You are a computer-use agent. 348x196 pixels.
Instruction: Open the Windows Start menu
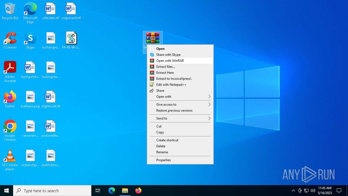[7, 191]
